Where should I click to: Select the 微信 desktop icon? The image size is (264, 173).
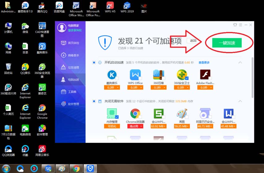coord(25,28)
